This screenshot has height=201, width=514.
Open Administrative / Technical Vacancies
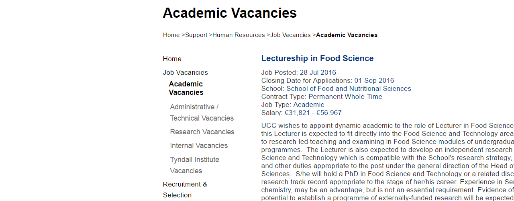click(202, 113)
